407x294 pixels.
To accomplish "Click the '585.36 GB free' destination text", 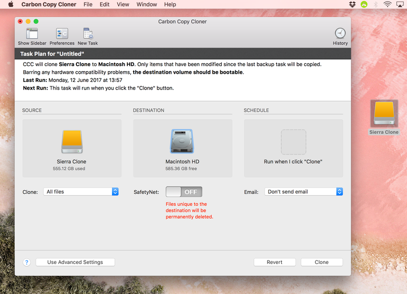I will coord(181,169).
